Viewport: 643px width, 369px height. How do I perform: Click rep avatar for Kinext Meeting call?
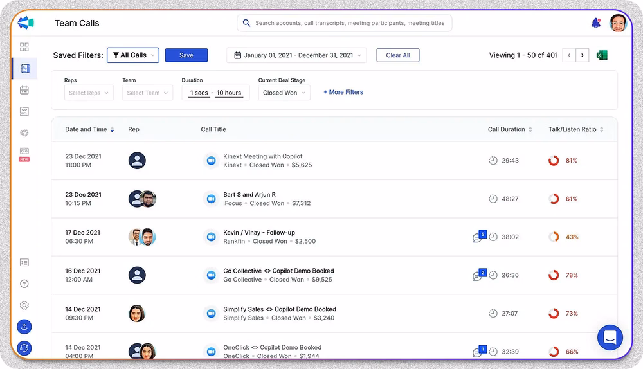click(x=137, y=160)
